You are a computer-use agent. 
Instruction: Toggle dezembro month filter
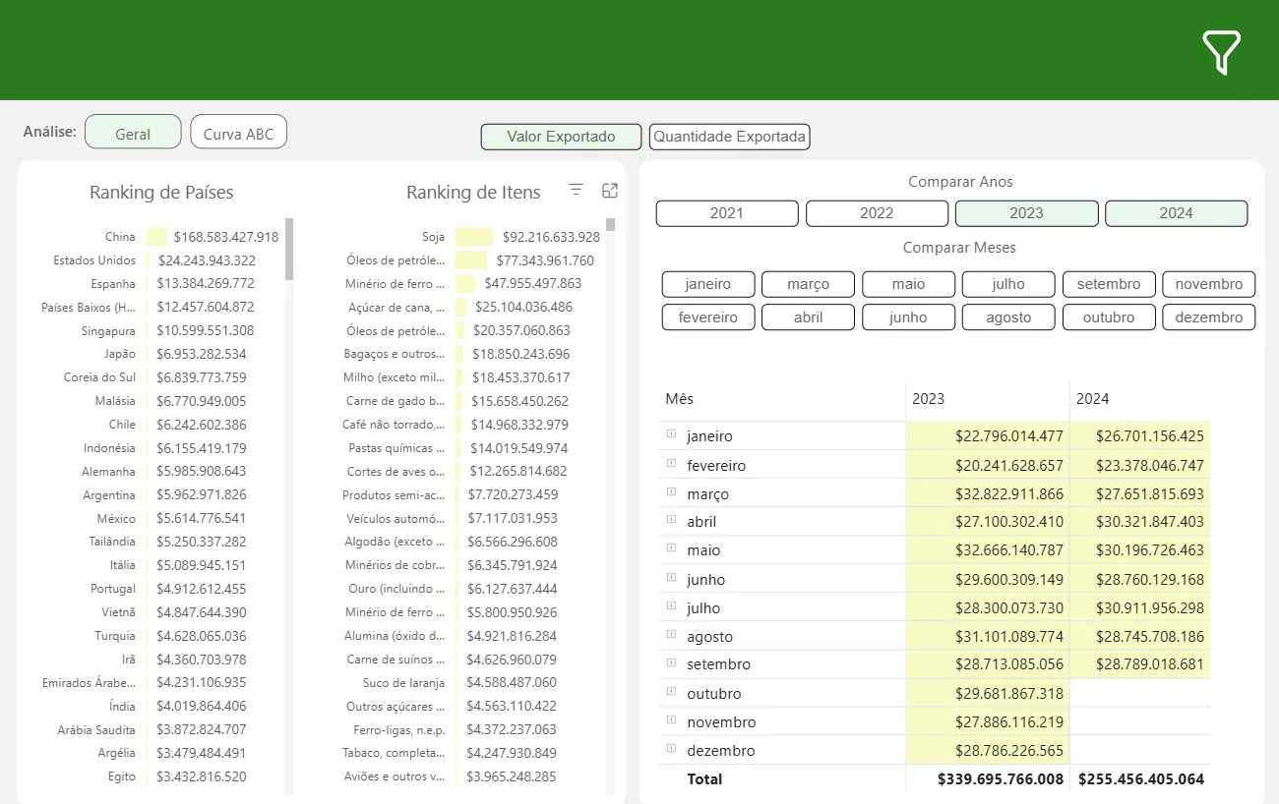coord(1208,317)
